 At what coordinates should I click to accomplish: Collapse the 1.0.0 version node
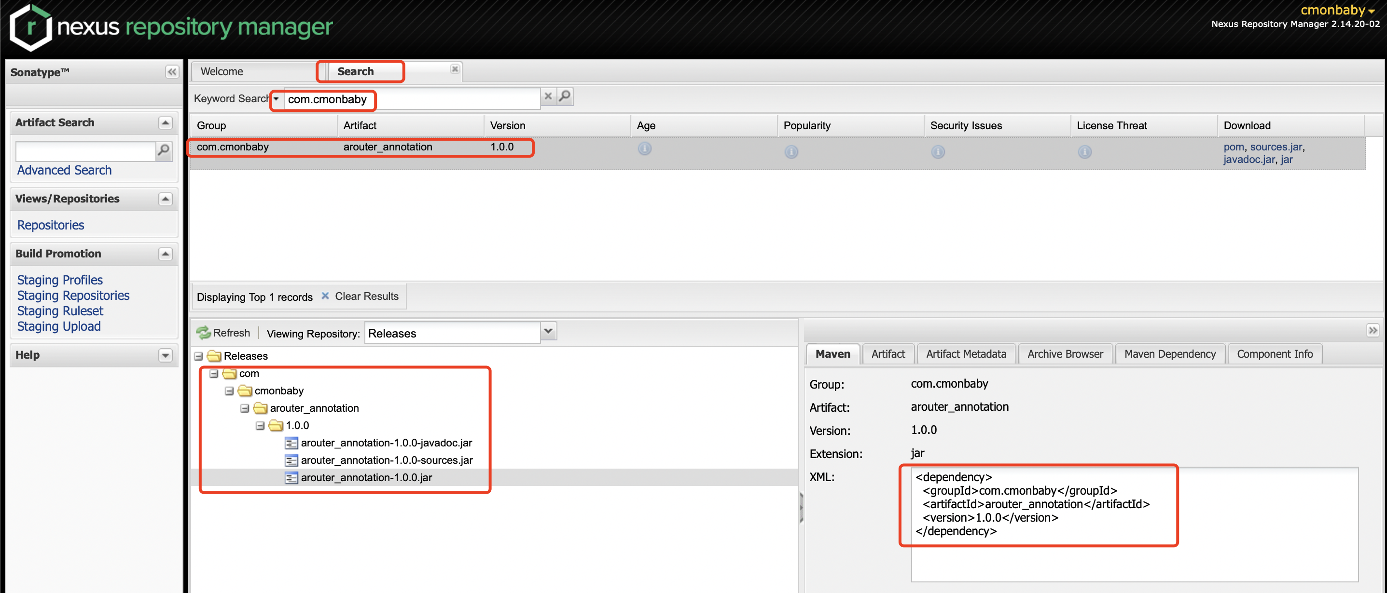[x=261, y=426]
